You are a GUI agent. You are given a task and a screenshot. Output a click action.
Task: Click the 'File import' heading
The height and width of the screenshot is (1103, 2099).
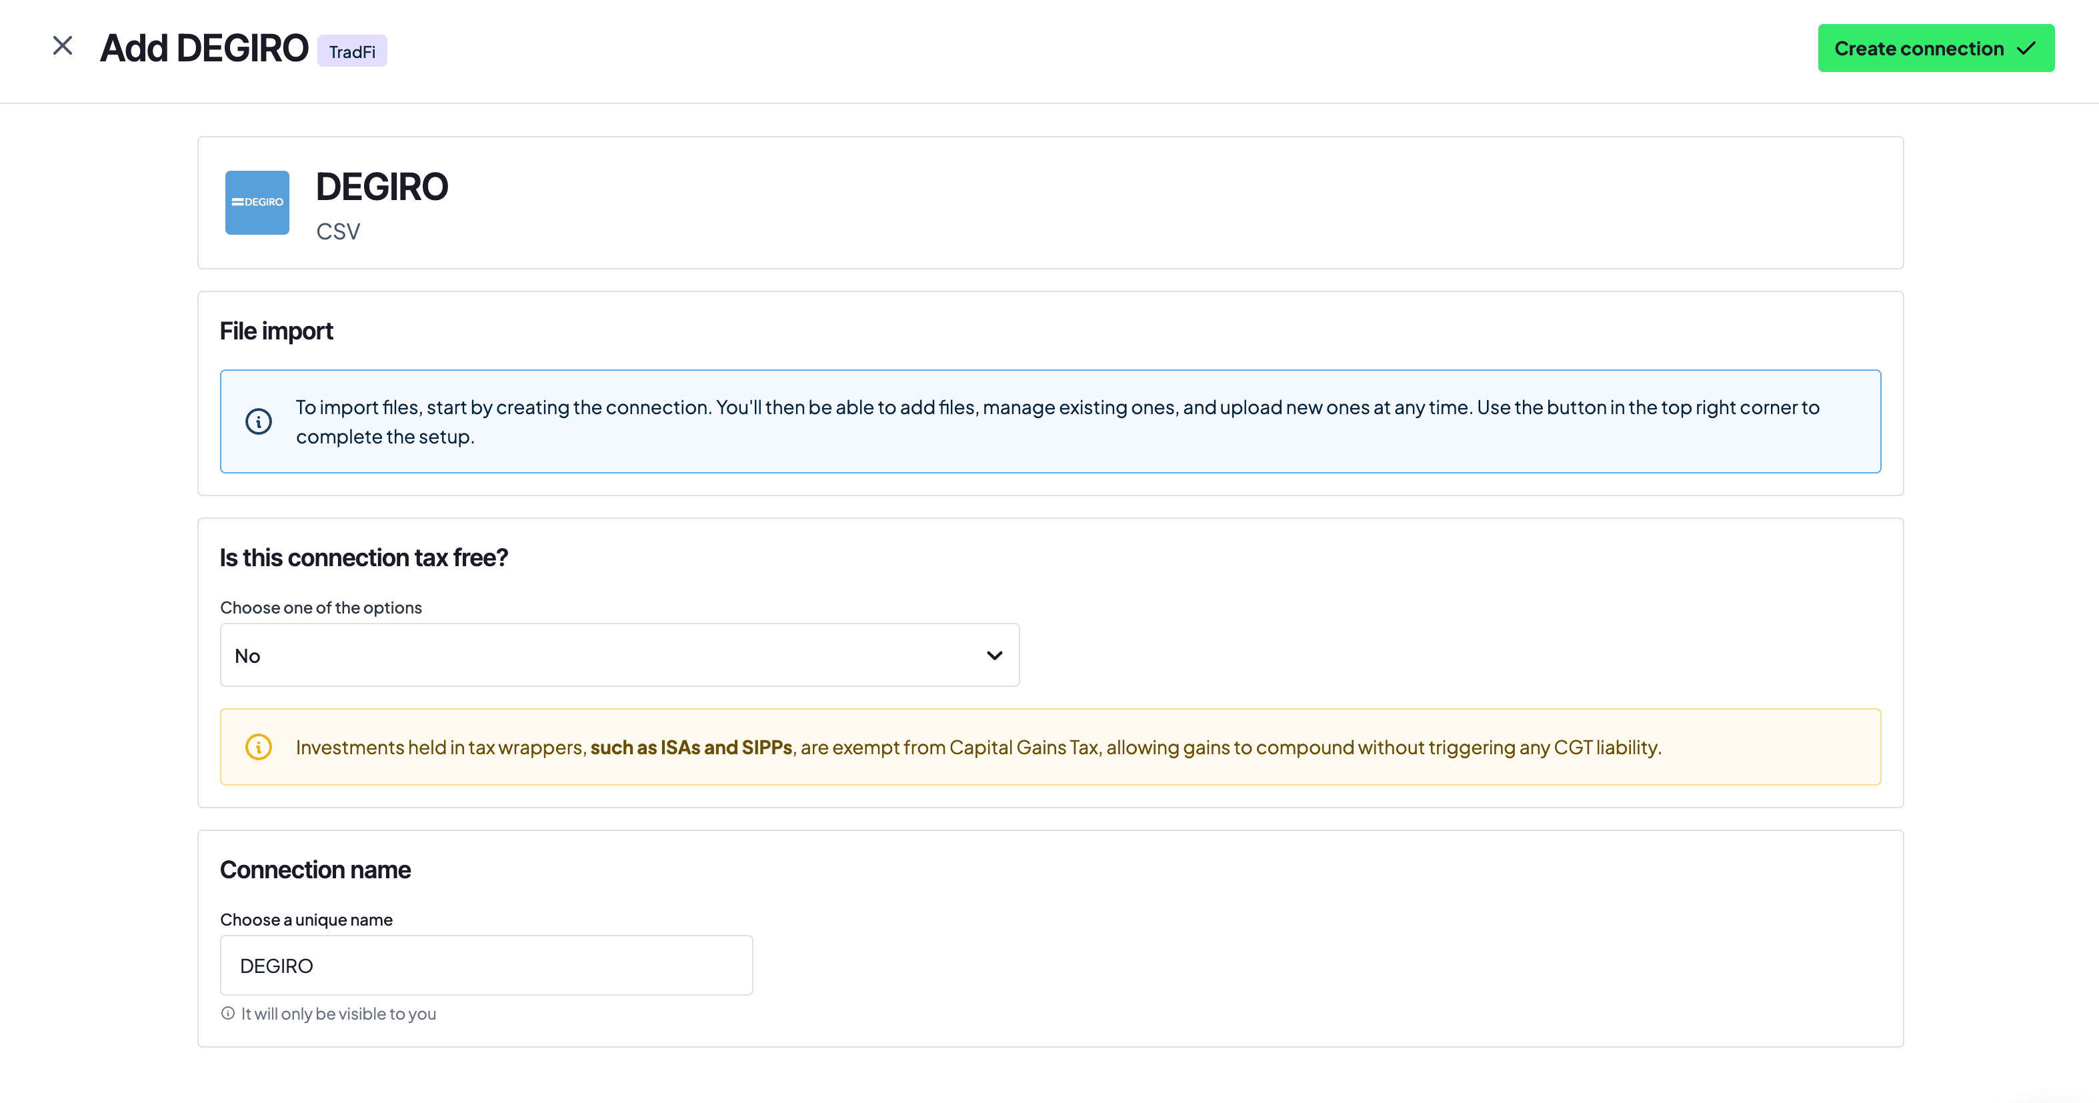coord(276,331)
